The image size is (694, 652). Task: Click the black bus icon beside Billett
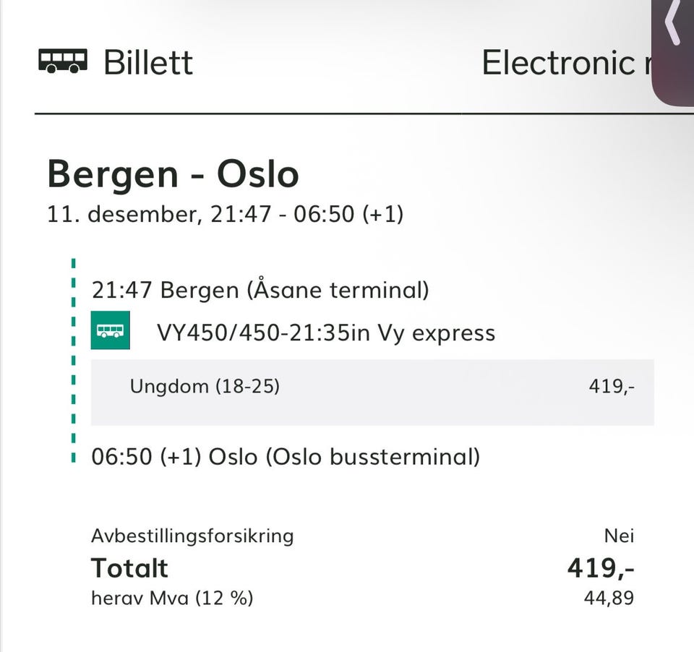(63, 61)
